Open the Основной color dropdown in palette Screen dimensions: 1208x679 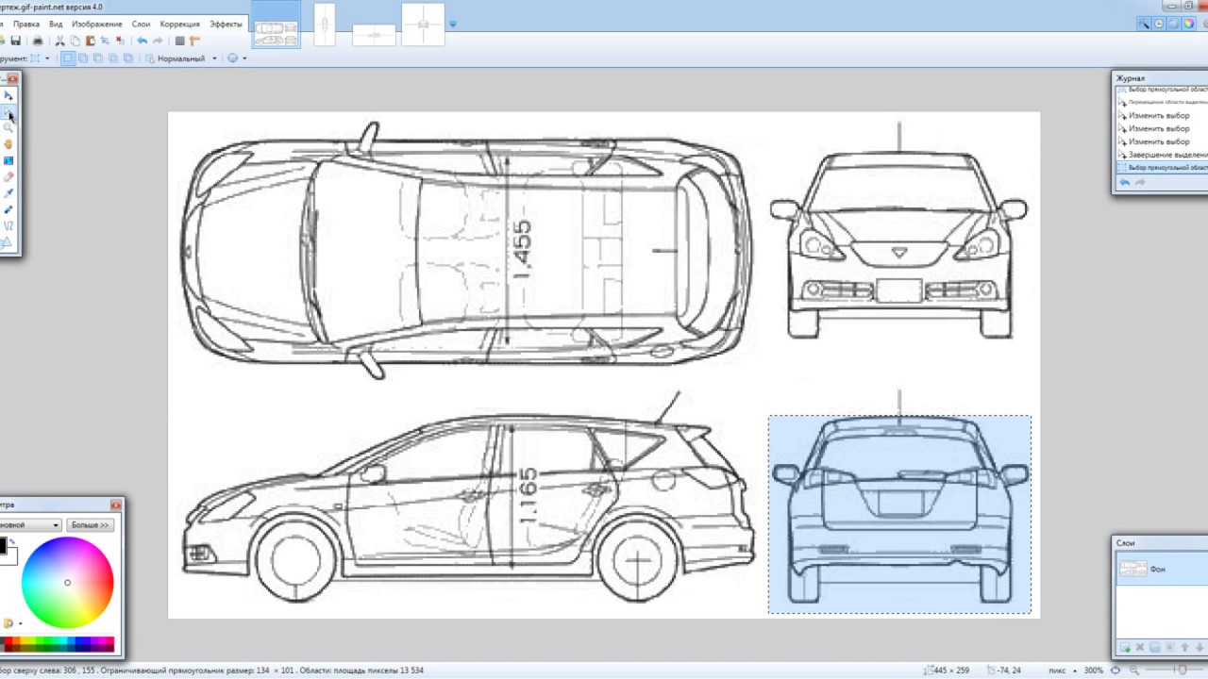[x=30, y=524]
